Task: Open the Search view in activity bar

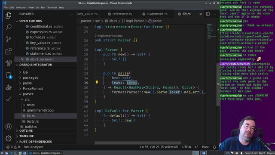Action: click(x=8, y=27)
